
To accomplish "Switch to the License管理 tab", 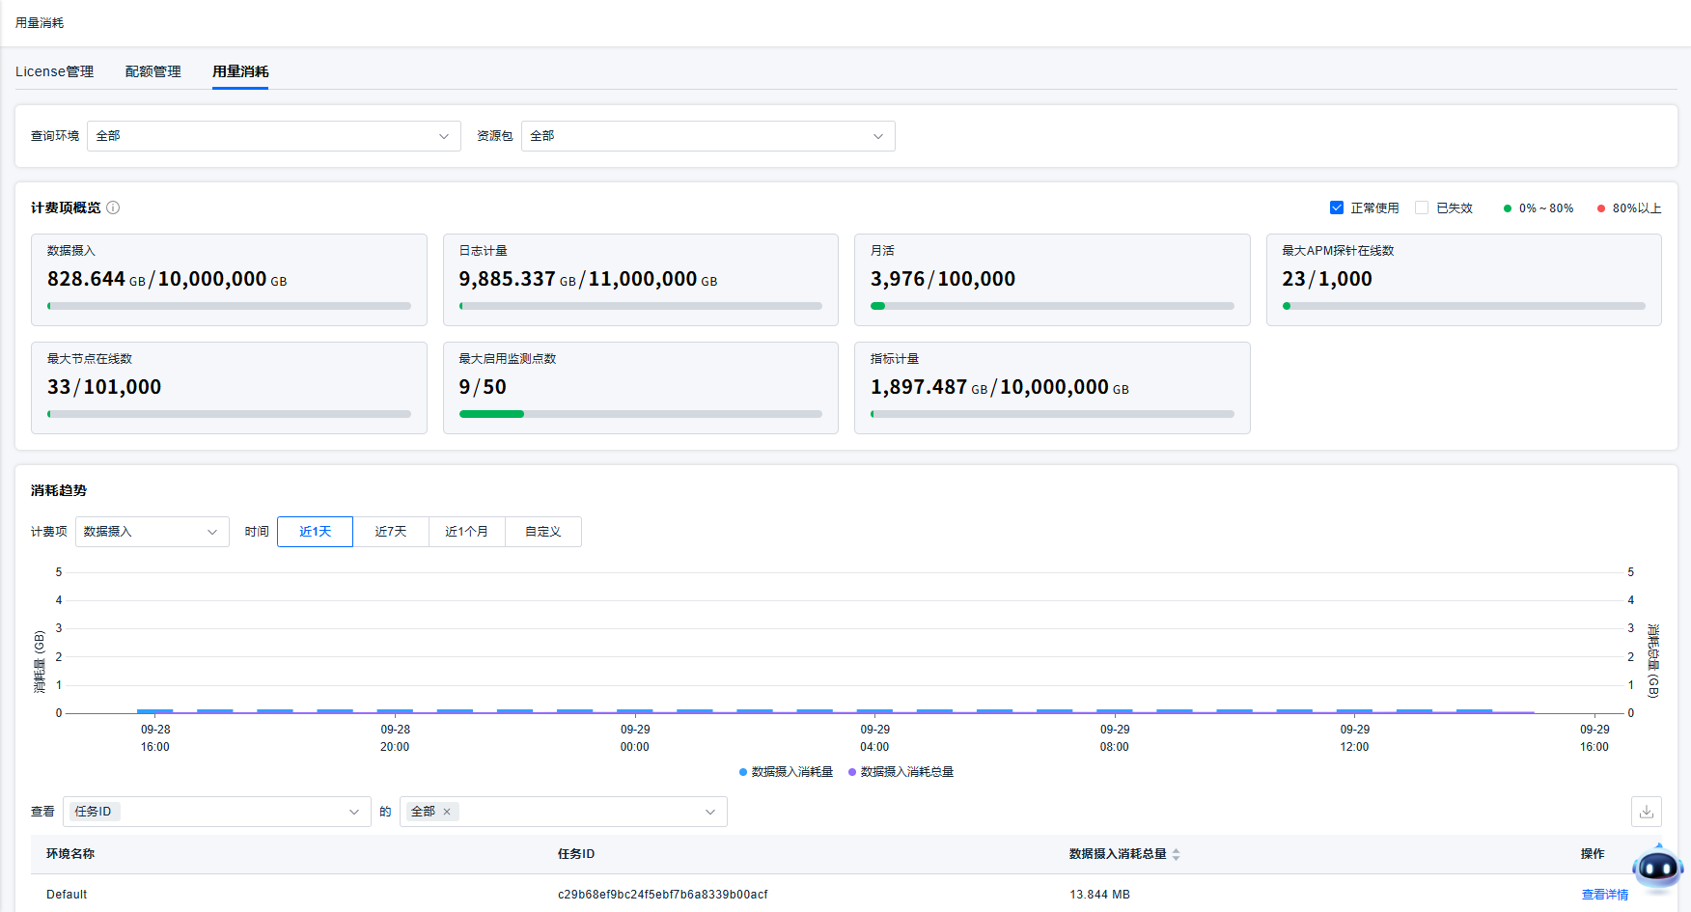I will [x=54, y=71].
